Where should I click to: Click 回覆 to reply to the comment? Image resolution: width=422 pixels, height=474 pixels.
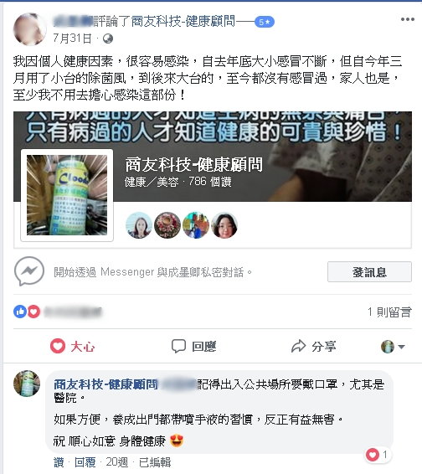[x=85, y=462]
